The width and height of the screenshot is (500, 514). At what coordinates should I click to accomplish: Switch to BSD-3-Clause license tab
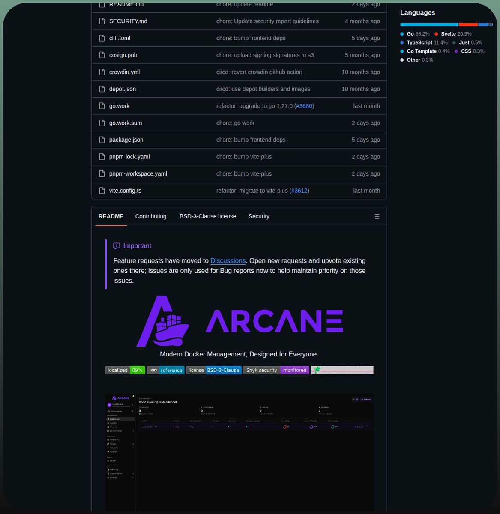tap(208, 216)
